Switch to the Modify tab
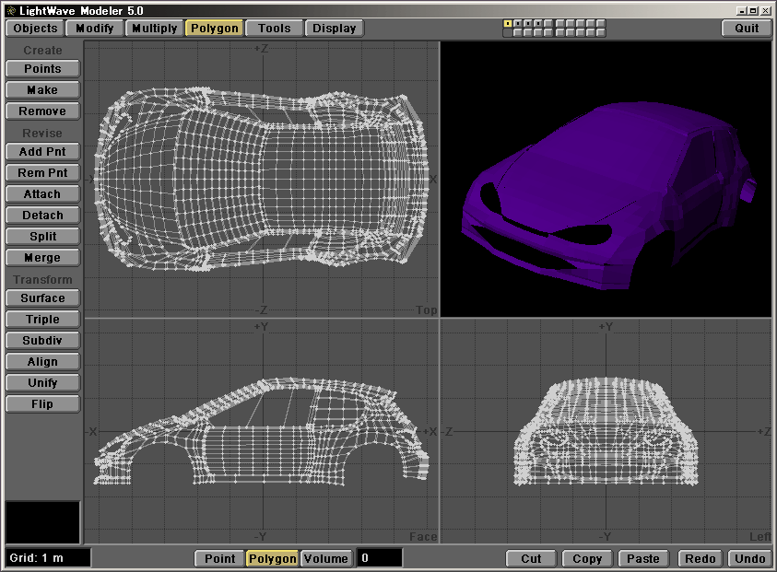This screenshot has width=777, height=572. point(94,28)
